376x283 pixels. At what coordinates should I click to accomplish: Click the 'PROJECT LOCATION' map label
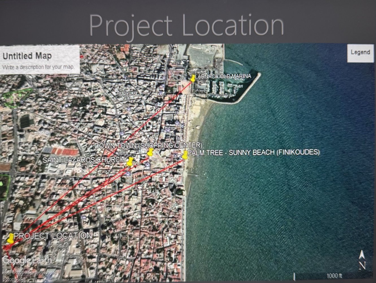pyautogui.click(x=53, y=236)
